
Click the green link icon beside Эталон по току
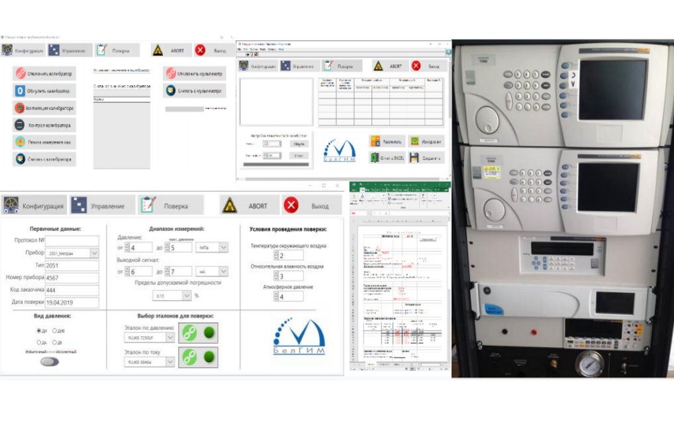pos(190,357)
